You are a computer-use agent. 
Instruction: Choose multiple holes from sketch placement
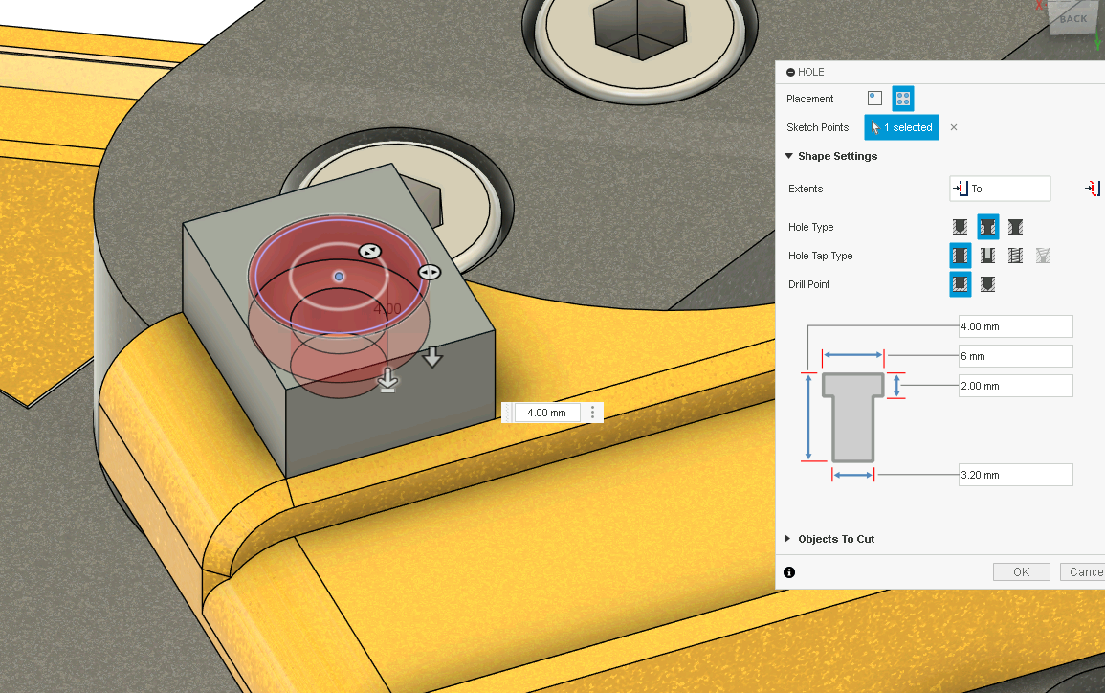click(902, 99)
